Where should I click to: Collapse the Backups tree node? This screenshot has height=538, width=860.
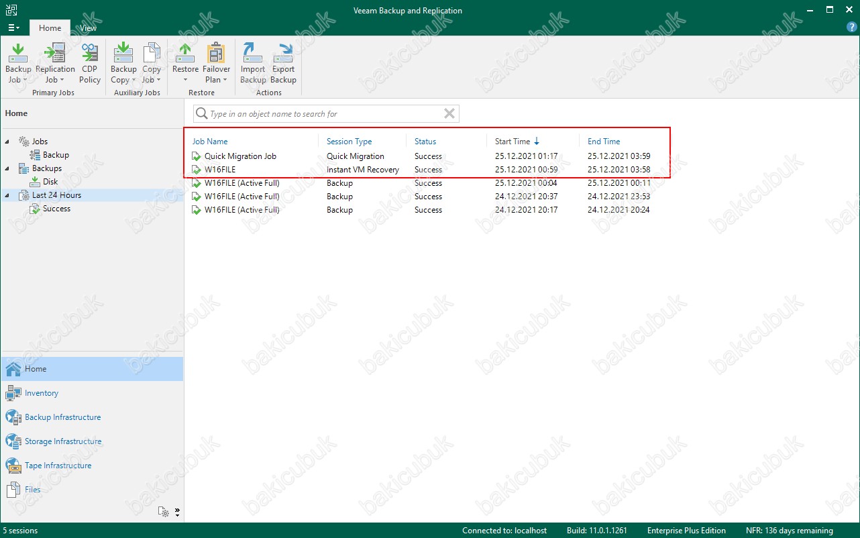point(7,168)
